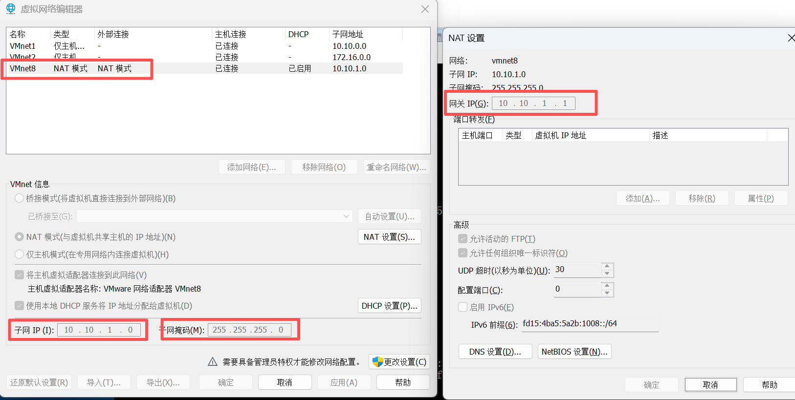Screen dimensions: 795x400
Task: Select NAT 模式 radio button
Action: 20,237
